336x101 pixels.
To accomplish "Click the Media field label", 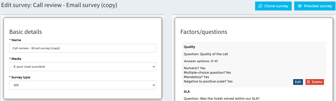I will 16,59.
